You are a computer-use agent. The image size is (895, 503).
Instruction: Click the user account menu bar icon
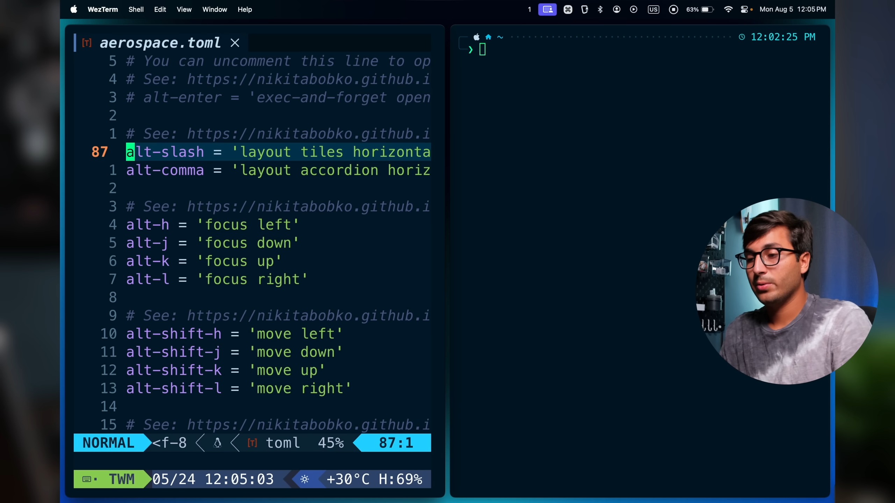(617, 9)
